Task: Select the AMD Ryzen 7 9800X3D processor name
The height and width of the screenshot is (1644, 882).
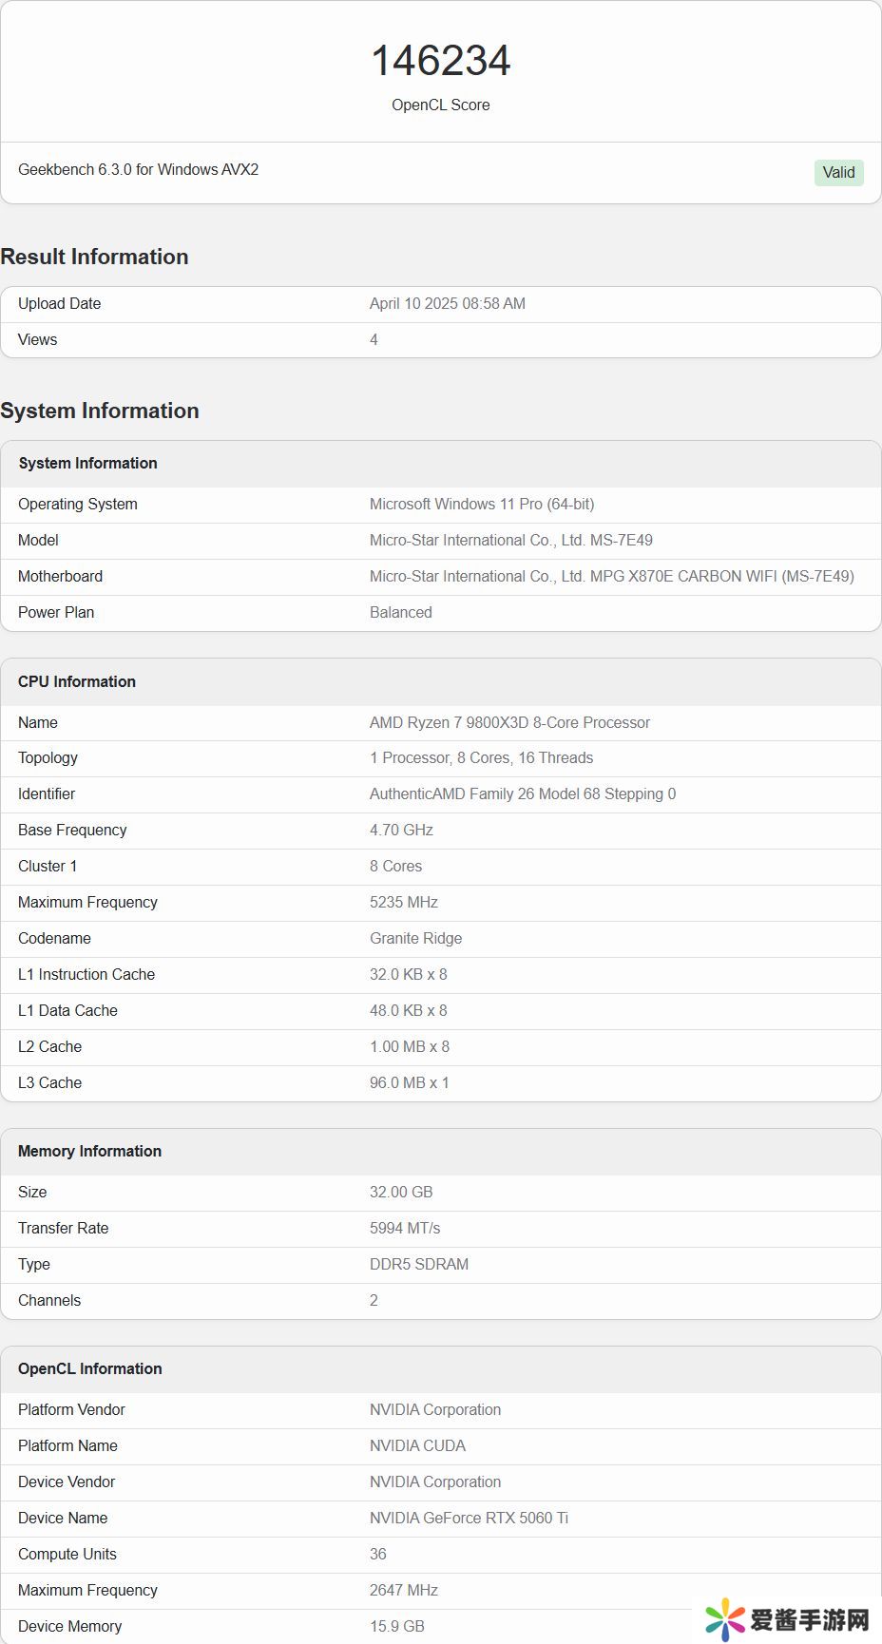Action: (509, 722)
